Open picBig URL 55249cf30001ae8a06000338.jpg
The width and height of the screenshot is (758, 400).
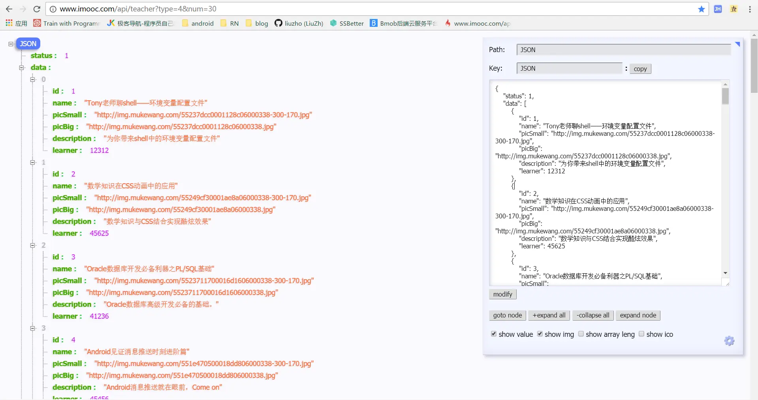[x=181, y=210]
